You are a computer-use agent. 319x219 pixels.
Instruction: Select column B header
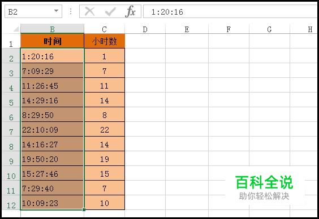(52, 29)
